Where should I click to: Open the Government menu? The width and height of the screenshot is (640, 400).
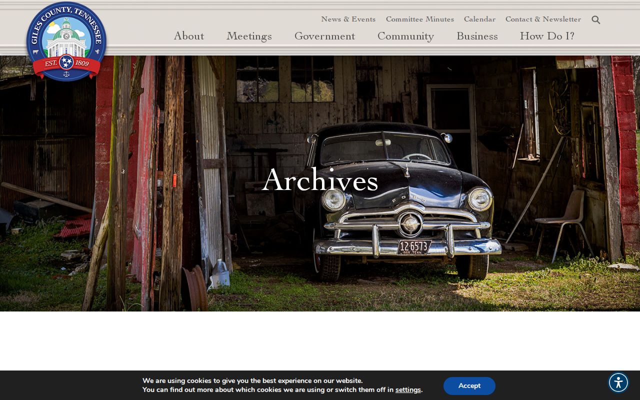[324, 36]
